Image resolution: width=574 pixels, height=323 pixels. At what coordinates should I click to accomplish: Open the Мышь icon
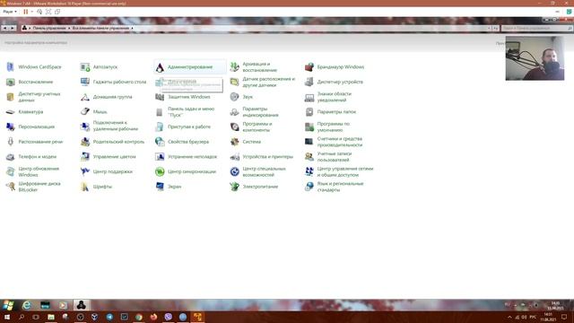[85, 111]
